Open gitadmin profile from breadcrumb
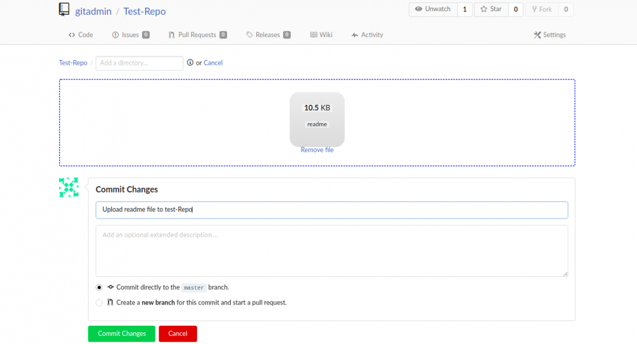Image resolution: width=637 pixels, height=344 pixels. (93, 11)
